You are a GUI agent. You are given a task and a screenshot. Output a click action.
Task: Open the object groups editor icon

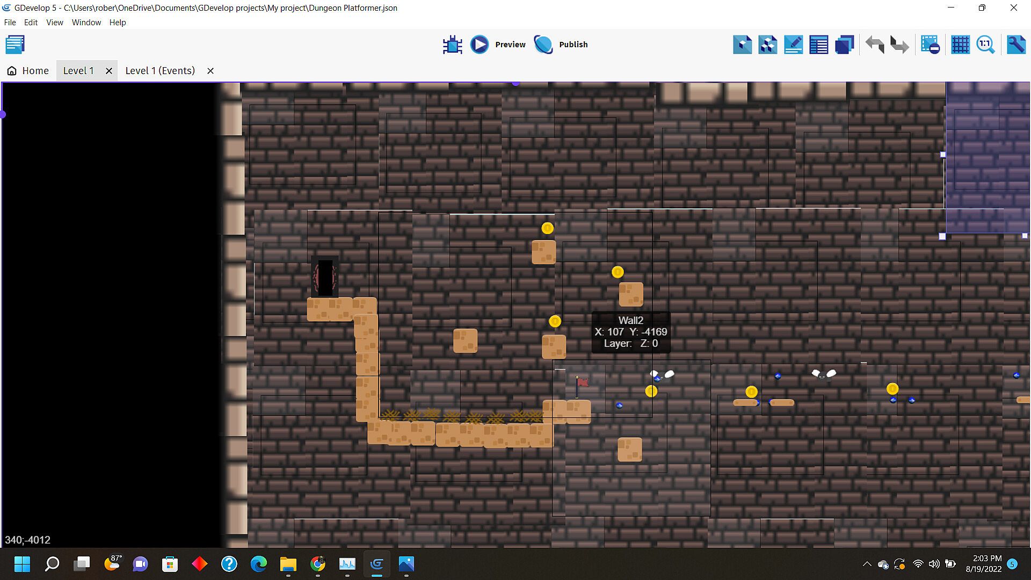click(x=767, y=45)
